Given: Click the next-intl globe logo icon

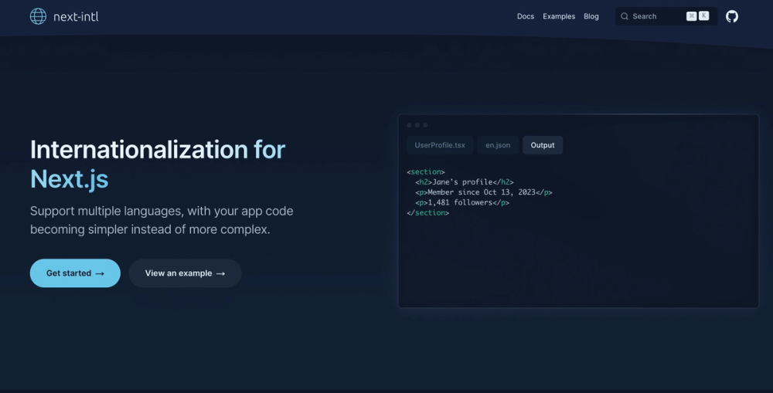Looking at the screenshot, I should (x=38, y=16).
